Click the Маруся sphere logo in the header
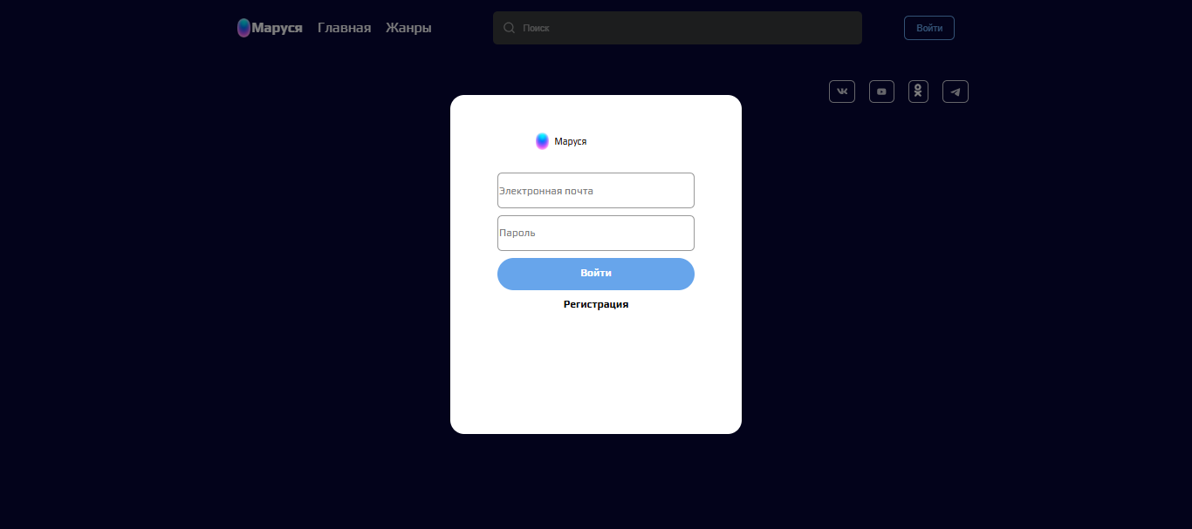 click(x=243, y=27)
